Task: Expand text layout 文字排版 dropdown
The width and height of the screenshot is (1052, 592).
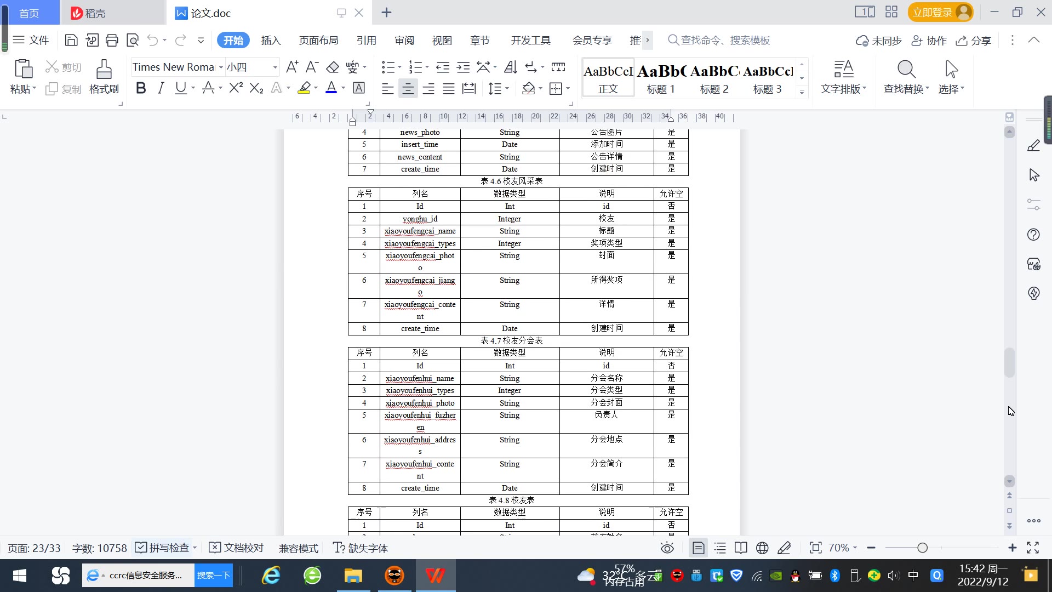Action: [x=843, y=89]
